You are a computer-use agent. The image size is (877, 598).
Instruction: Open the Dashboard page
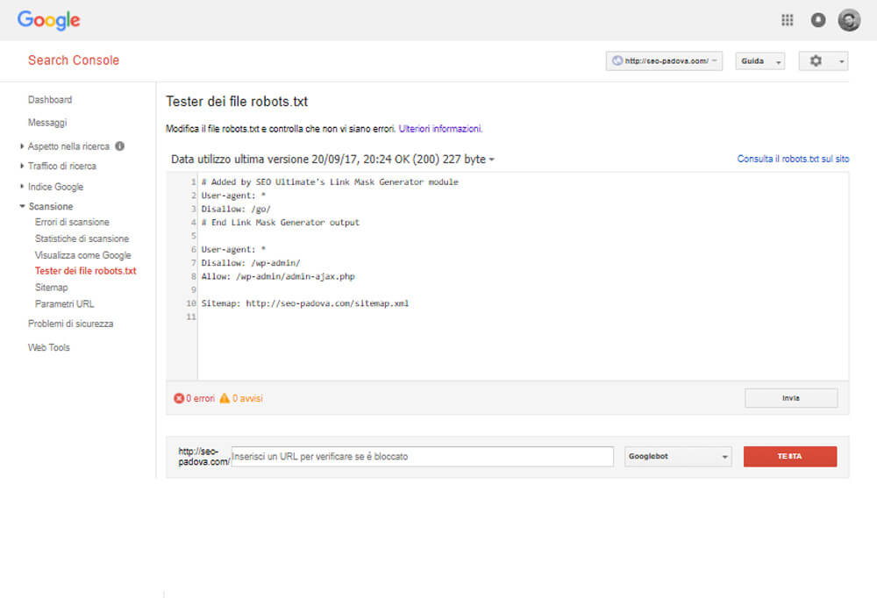50,100
